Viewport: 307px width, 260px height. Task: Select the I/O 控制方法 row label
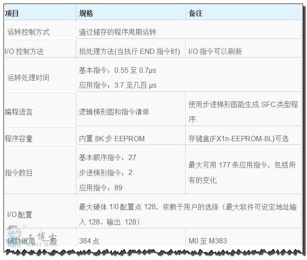(x=24, y=51)
